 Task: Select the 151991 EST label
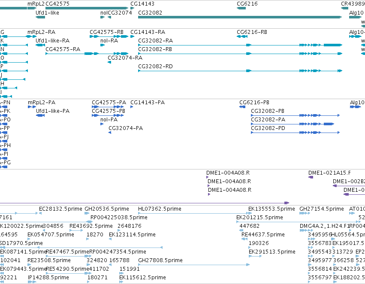tap(130, 269)
